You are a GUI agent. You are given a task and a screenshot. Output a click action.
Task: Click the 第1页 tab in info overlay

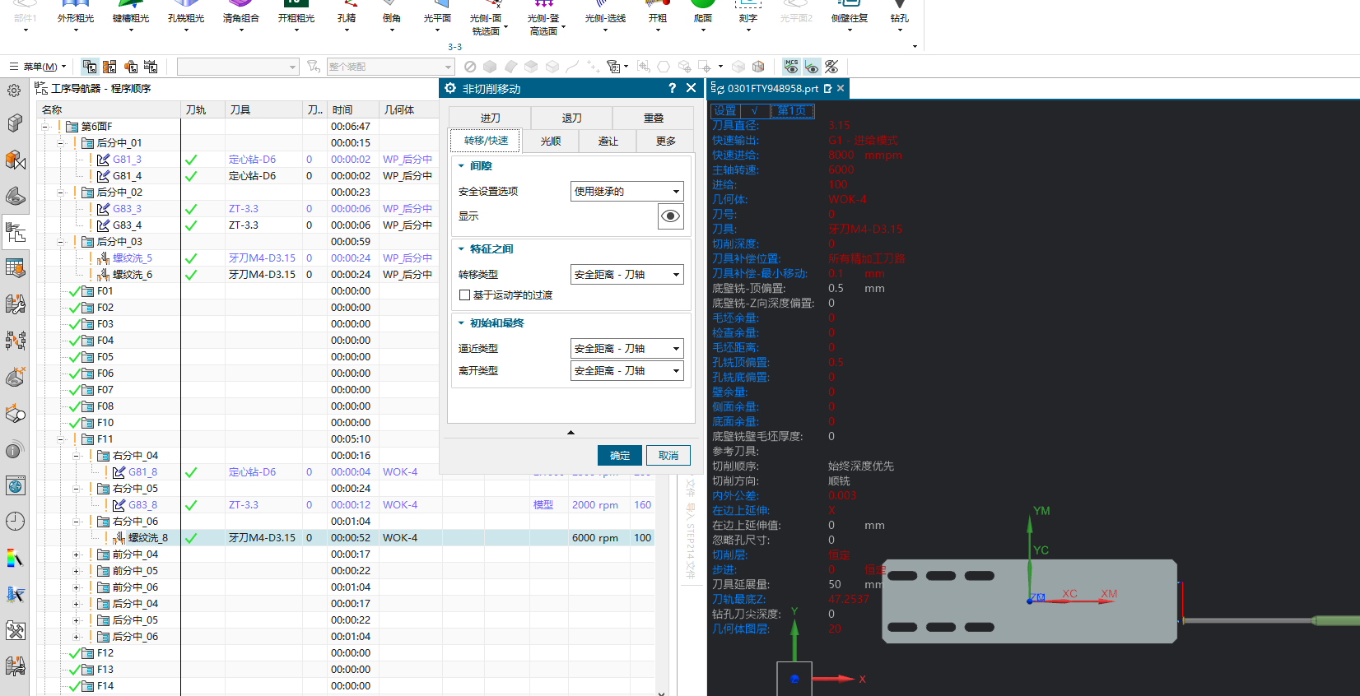click(x=792, y=110)
